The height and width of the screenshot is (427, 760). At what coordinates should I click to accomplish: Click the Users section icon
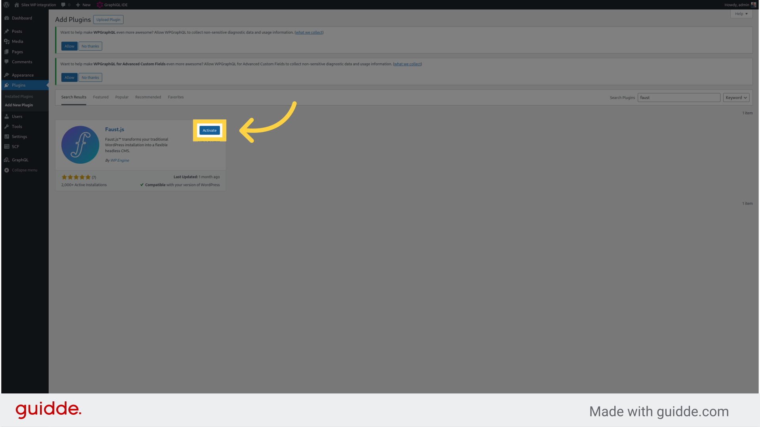tap(7, 116)
